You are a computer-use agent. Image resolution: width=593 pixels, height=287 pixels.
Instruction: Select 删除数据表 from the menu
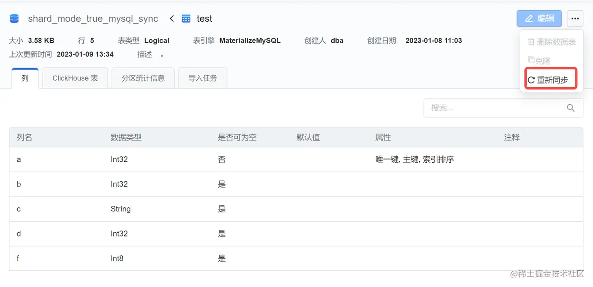(551, 42)
